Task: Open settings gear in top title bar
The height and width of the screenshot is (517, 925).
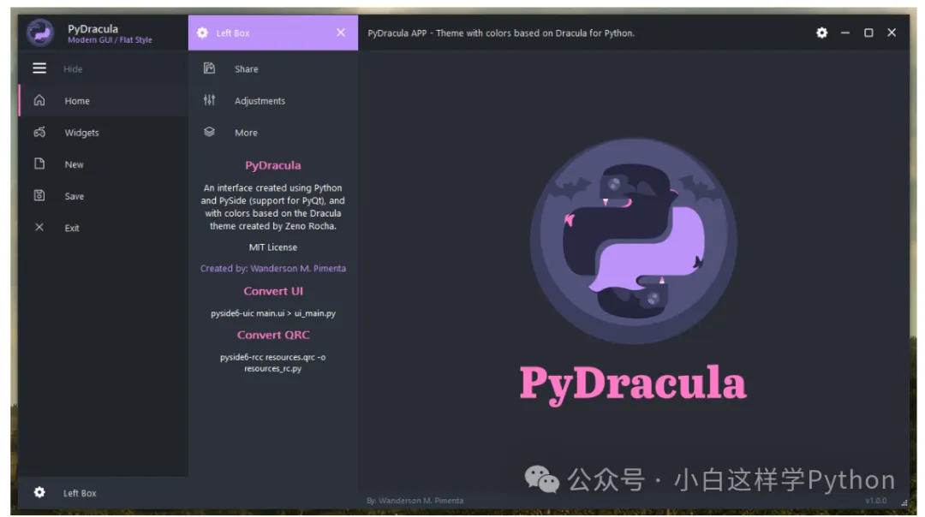Action: point(821,33)
